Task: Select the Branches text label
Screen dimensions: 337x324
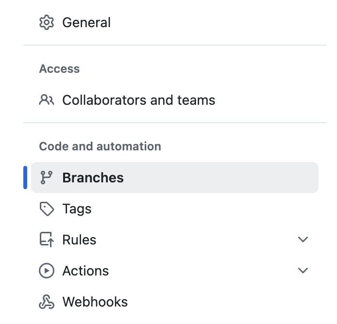Action: pyautogui.click(x=93, y=178)
